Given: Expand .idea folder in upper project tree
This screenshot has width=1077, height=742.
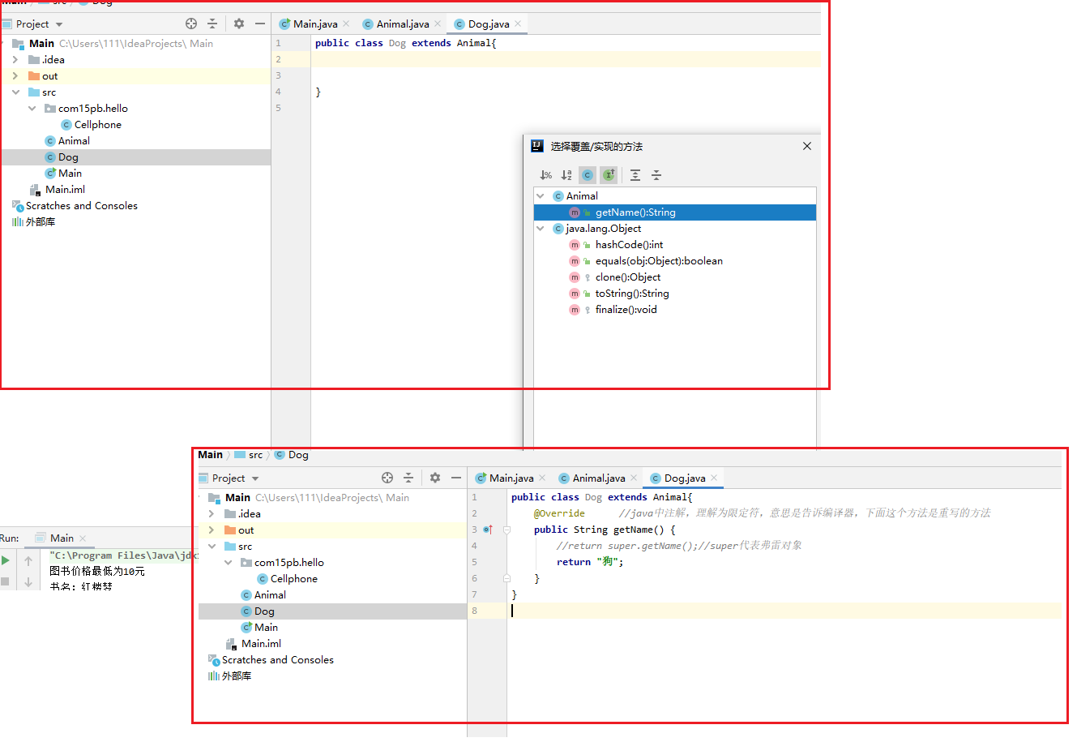Looking at the screenshot, I should tap(15, 59).
